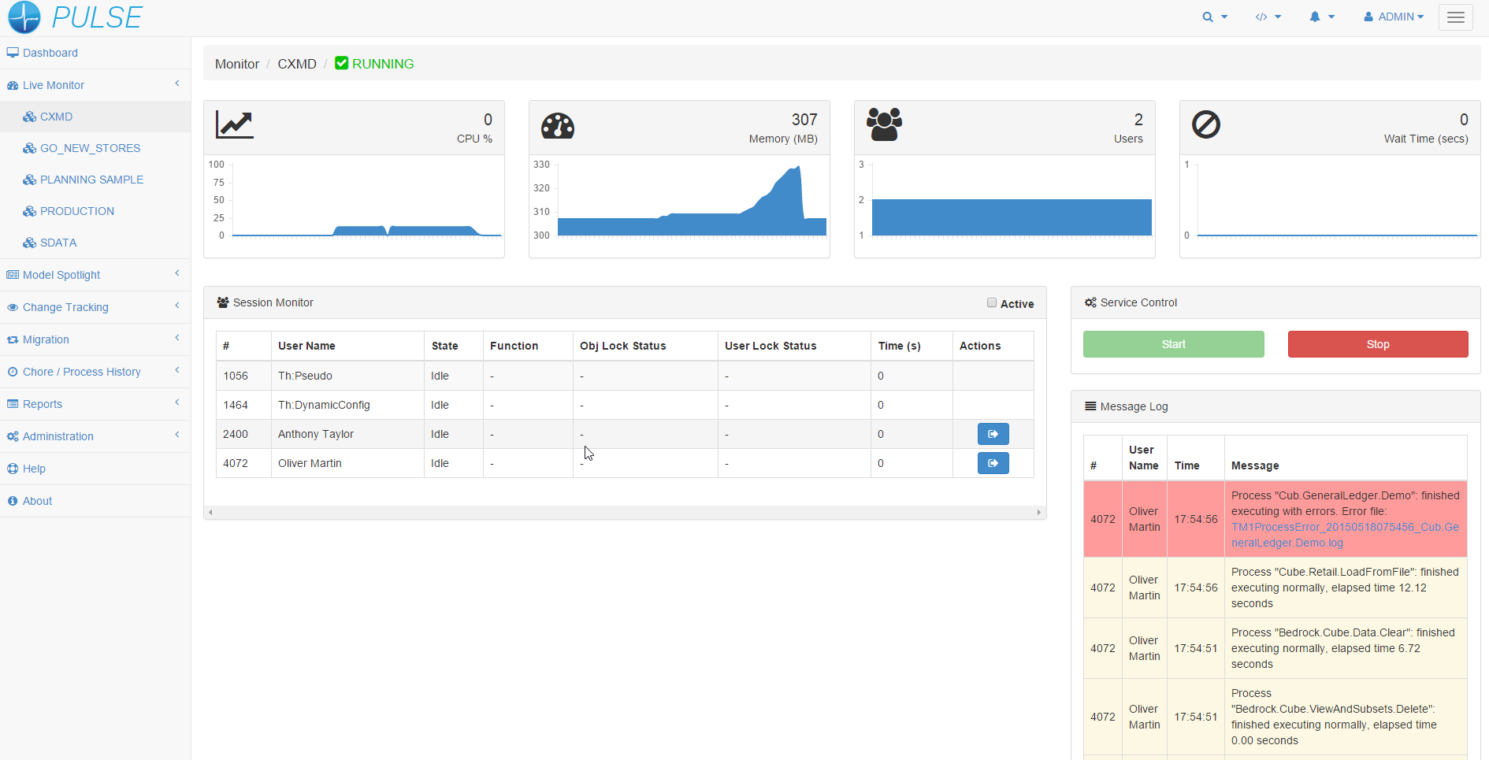Disconnect Oliver Martin session with action button
This screenshot has width=1489, height=760.
pos(993,463)
